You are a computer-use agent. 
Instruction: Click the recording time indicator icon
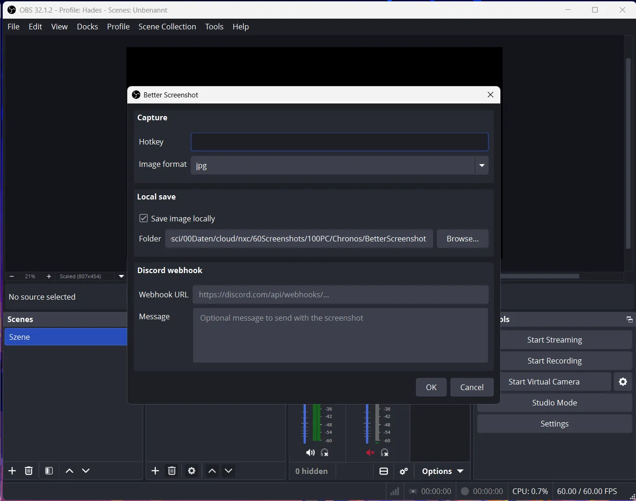pos(464,491)
